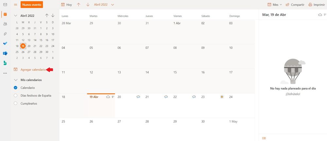Enable Días festivos de España calendar
This screenshot has height=141, width=327.
click(x=15, y=95)
